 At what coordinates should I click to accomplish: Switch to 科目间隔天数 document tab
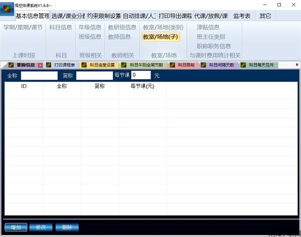219,65
